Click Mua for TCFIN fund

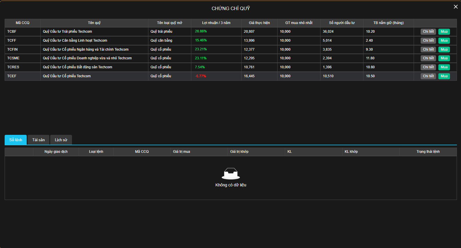click(444, 49)
